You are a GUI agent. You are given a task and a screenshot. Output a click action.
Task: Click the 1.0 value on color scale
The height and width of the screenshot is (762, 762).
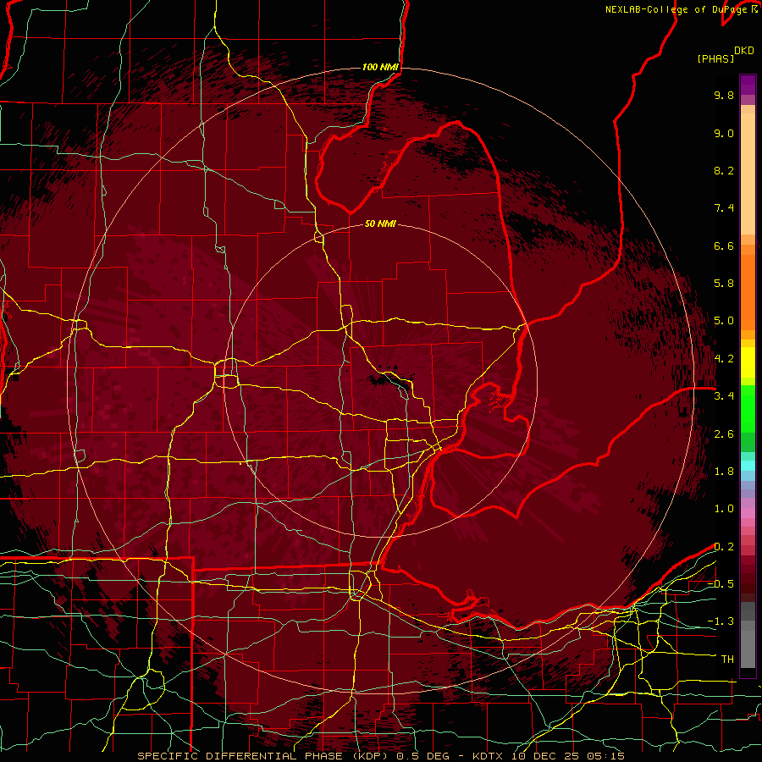click(x=724, y=509)
